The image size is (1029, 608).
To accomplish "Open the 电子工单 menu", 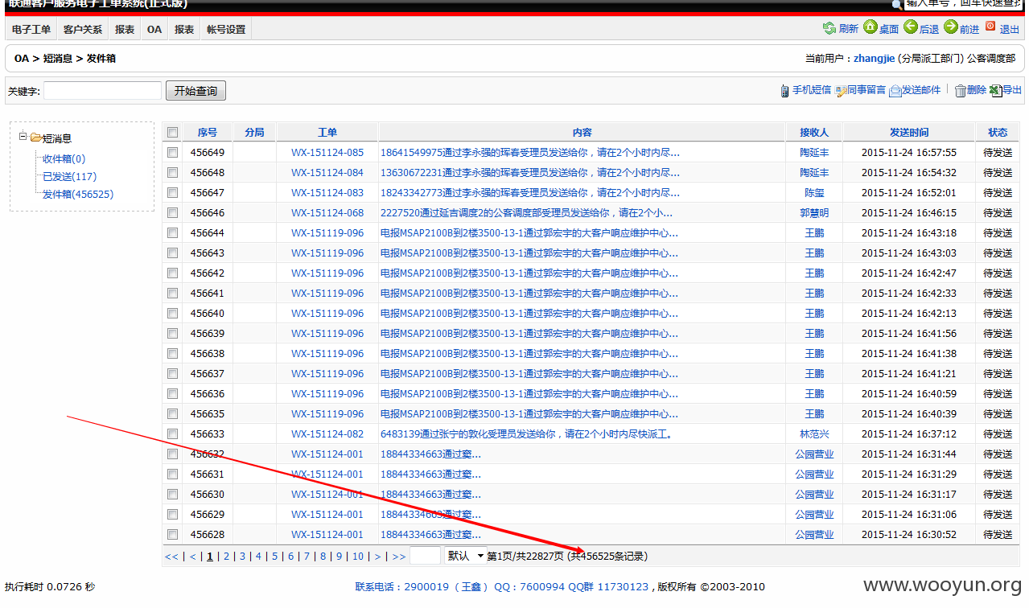I will click(31, 30).
